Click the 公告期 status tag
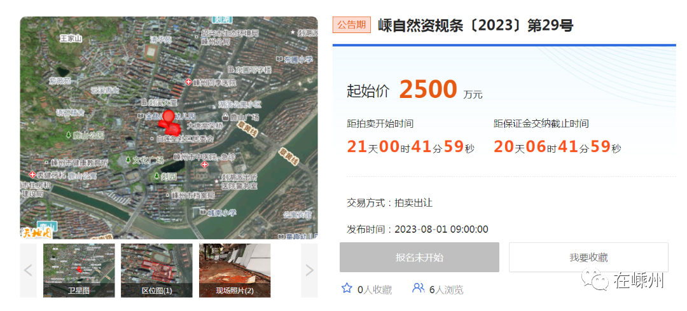 coord(352,25)
